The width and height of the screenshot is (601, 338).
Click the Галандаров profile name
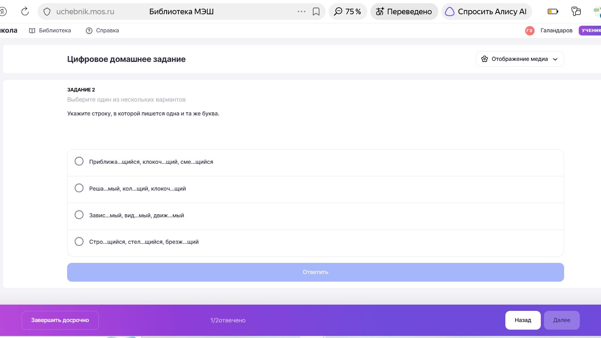click(556, 31)
